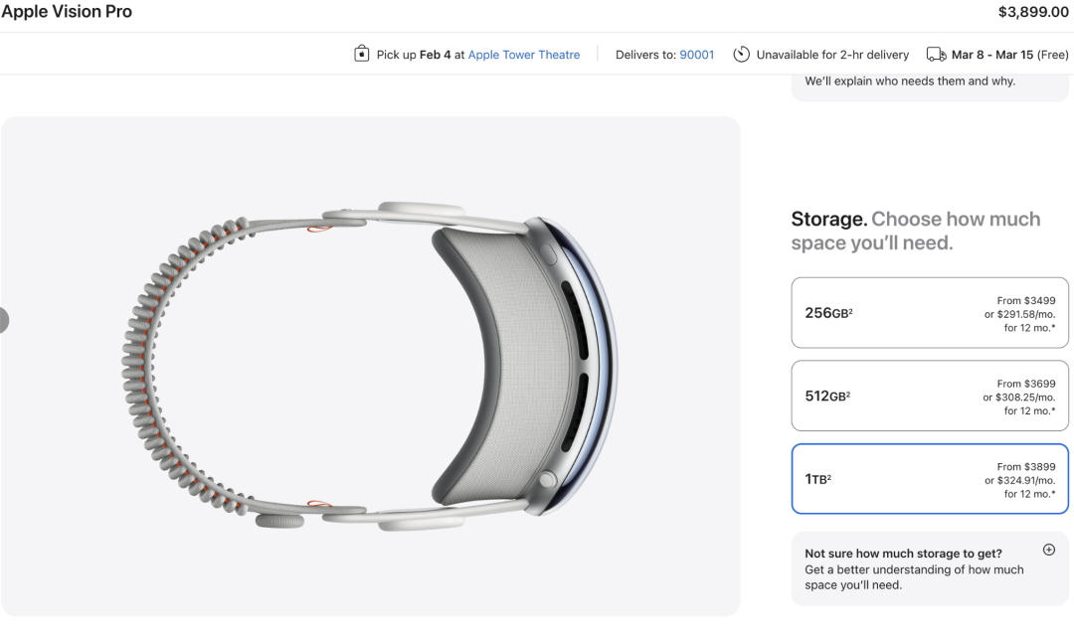Screen dimensions: 1074x640
Task: Click "Unavailable for 2-hr delivery" text
Action: tap(832, 55)
